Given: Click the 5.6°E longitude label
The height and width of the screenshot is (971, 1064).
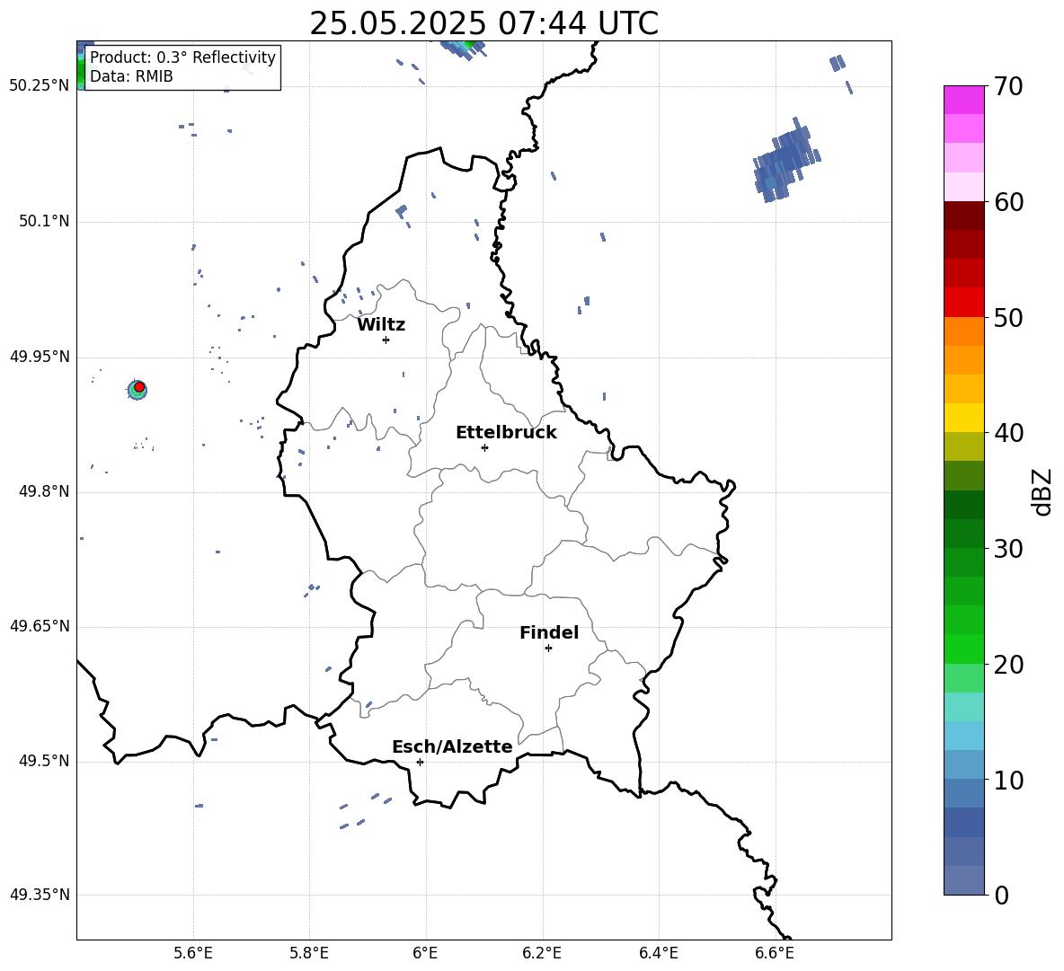Looking at the screenshot, I should click(193, 953).
